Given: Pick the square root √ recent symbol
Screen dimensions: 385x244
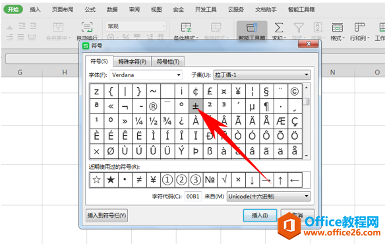Looking at the screenshot, I should click(224, 180).
